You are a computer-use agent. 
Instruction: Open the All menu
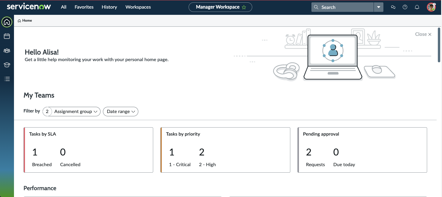tap(64, 7)
